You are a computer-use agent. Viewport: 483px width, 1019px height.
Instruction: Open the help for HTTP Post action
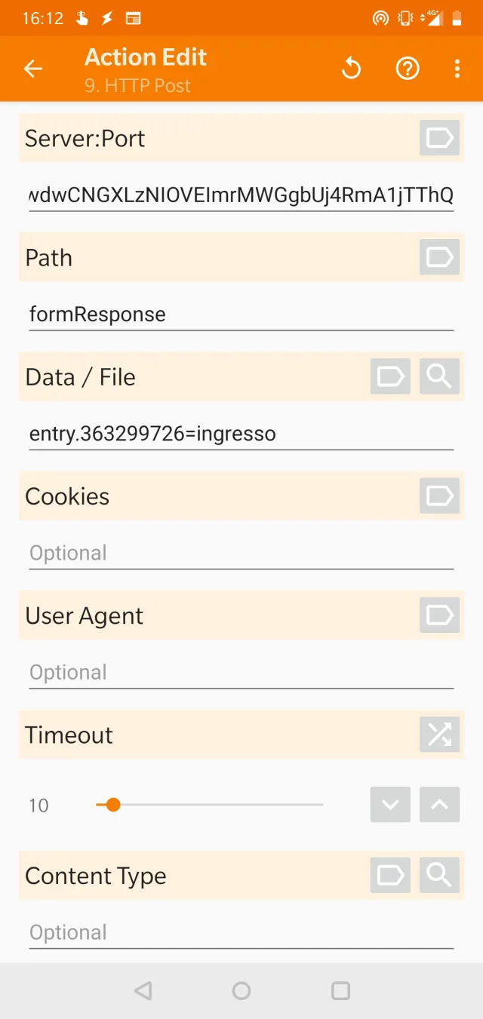click(408, 68)
